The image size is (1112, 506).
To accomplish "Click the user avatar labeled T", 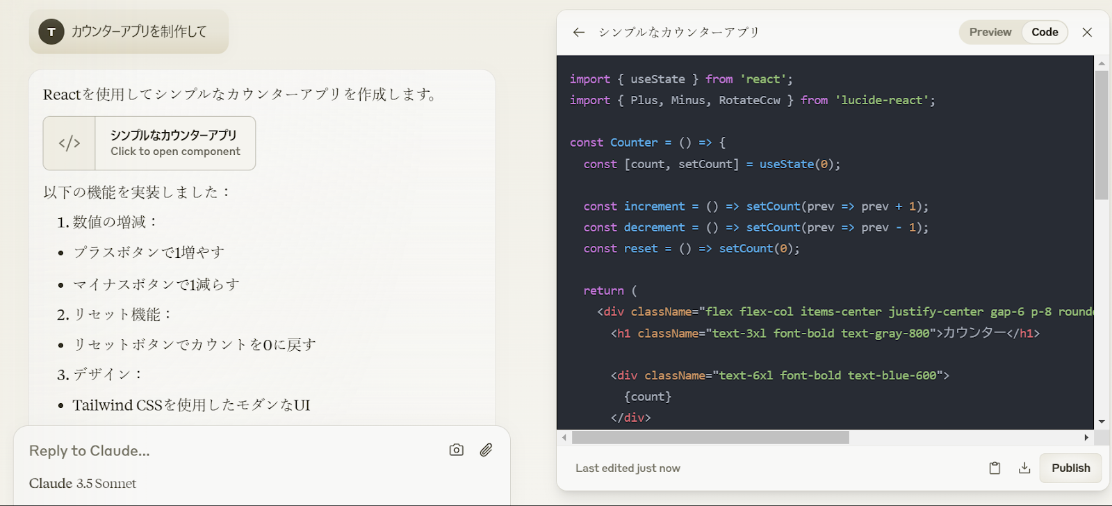I will coord(51,32).
